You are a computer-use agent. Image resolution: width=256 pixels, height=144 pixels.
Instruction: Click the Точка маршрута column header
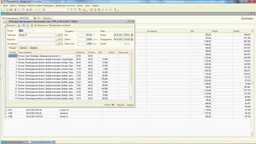[x=46, y=52]
